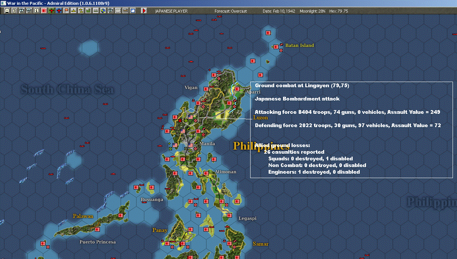Click the Busuanga map label

pos(152,200)
